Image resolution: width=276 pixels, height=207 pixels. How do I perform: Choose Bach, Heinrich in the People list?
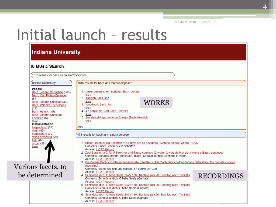pyautogui.click(x=41, y=112)
